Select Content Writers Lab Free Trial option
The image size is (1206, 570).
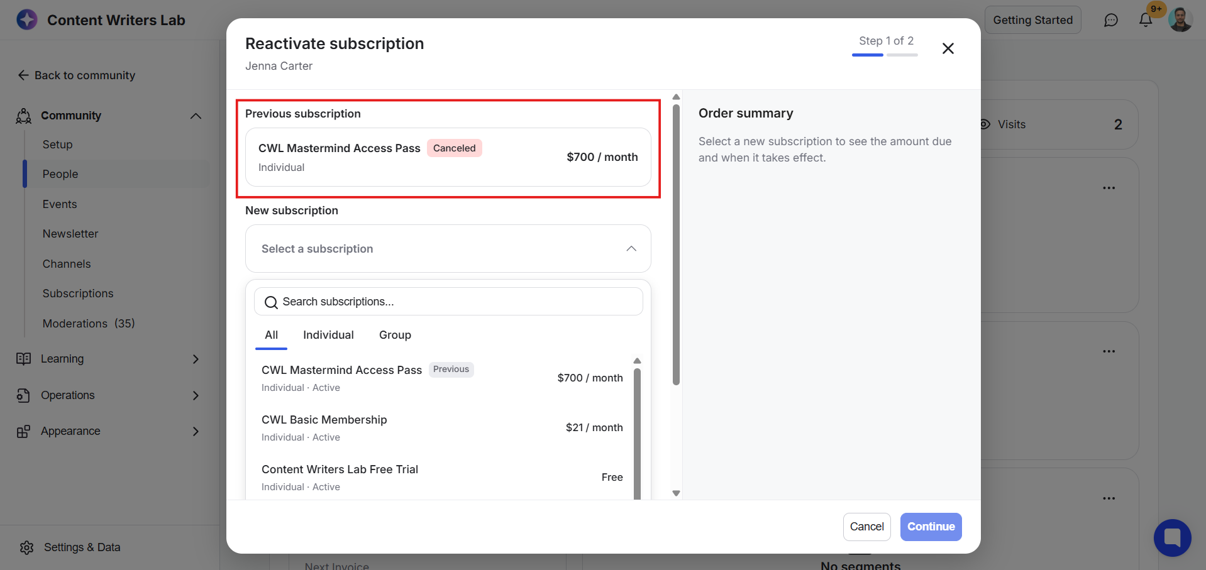442,477
